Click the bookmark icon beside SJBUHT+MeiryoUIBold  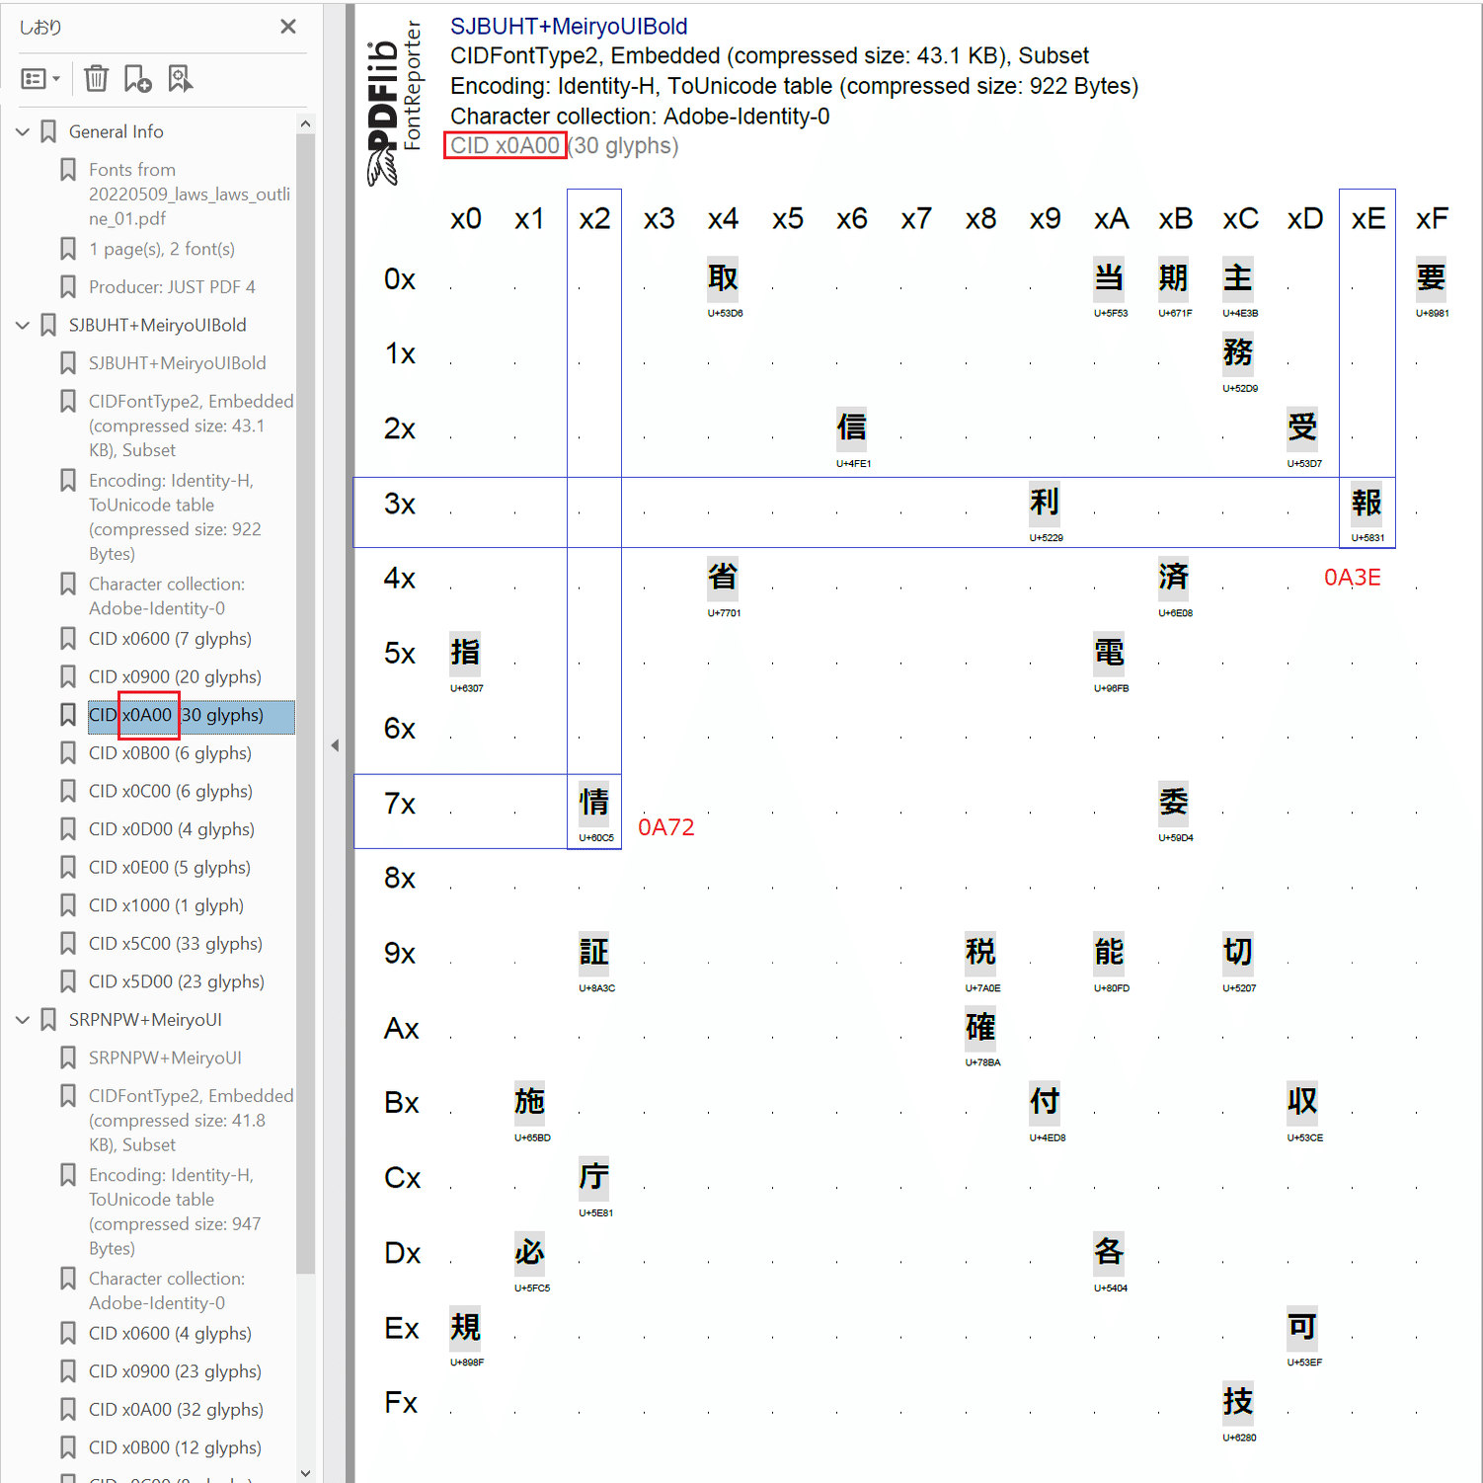[x=47, y=325]
